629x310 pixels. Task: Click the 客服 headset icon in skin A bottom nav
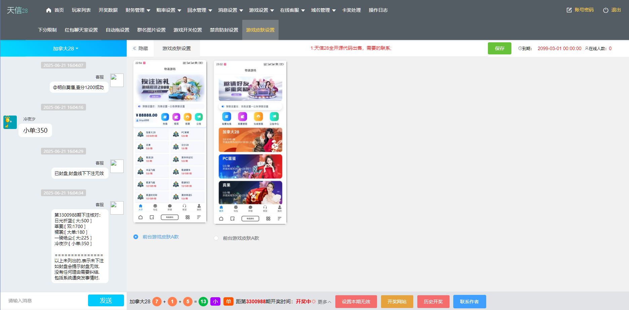tap(184, 206)
